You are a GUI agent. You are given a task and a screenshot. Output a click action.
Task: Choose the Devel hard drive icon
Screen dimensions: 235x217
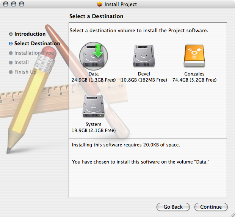(x=144, y=56)
